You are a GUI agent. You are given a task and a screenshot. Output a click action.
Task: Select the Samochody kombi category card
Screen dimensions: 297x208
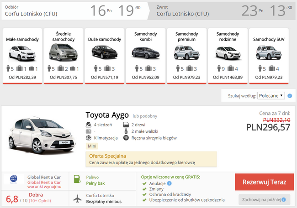(x=146, y=56)
